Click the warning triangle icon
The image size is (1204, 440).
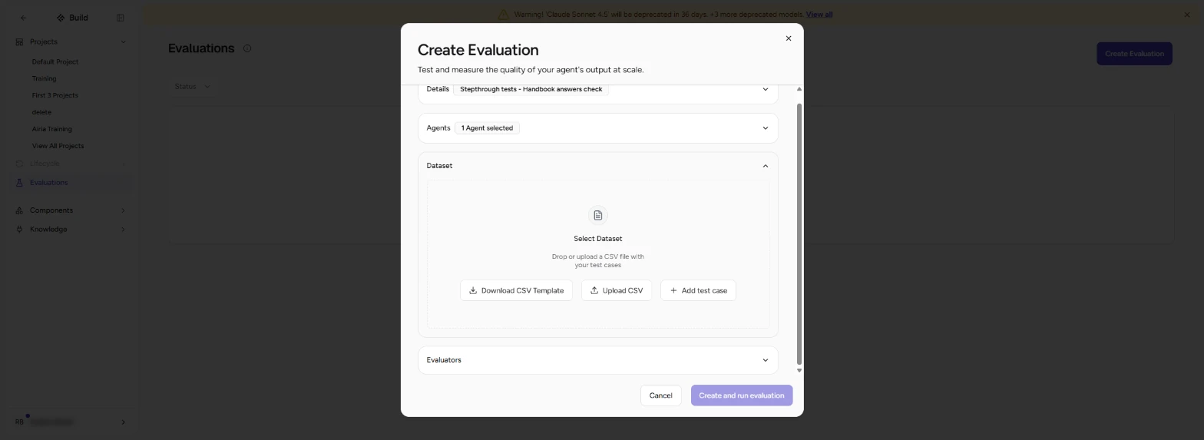coord(503,14)
